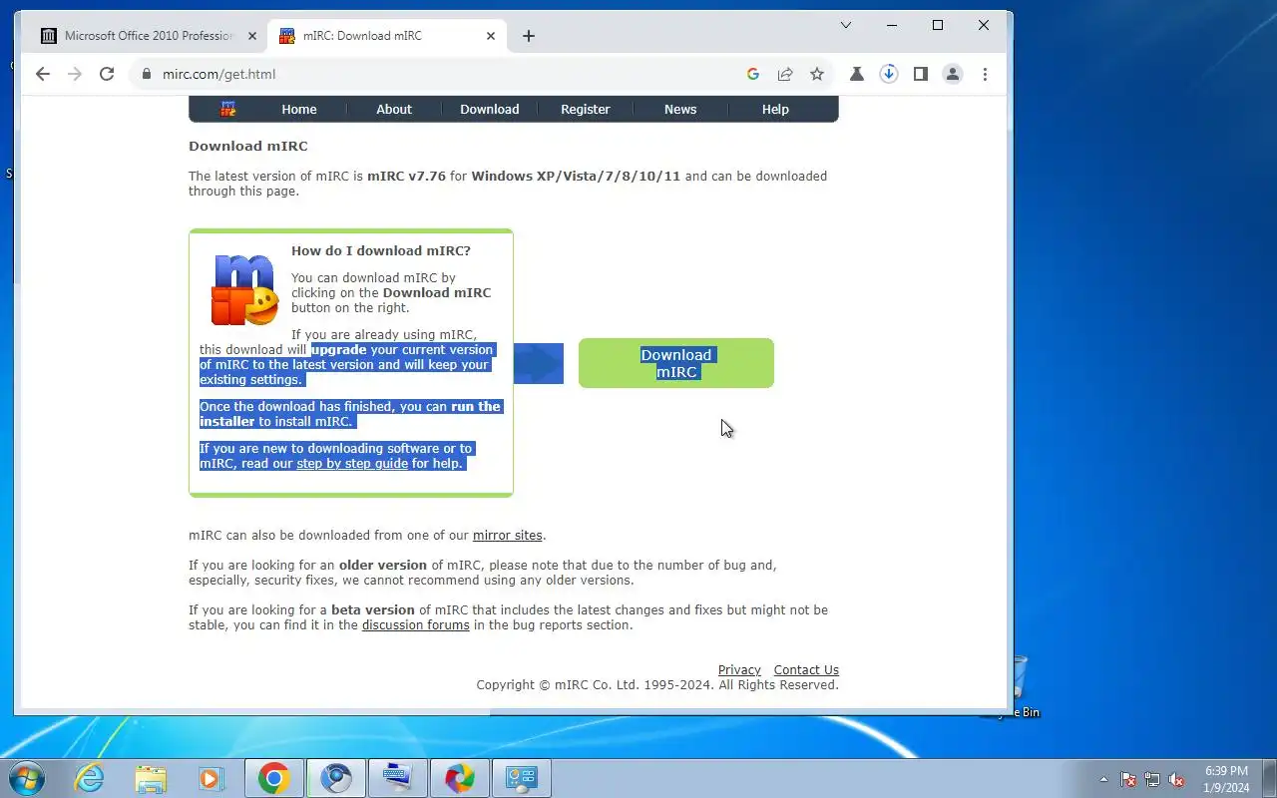Open the Google icon in address bar
The image size is (1277, 798).
click(x=753, y=74)
